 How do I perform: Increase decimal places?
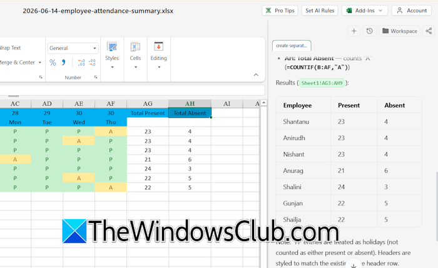(81, 63)
